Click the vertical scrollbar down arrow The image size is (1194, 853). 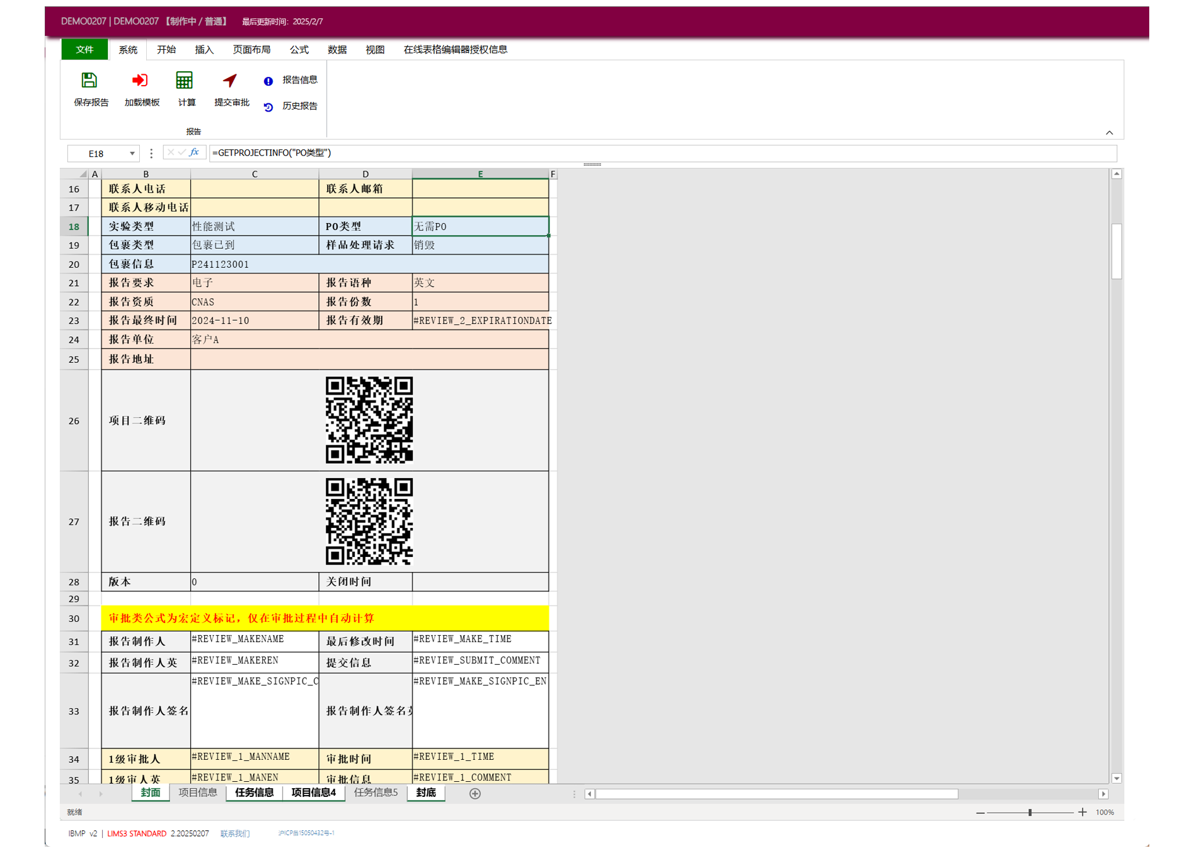point(1116,779)
